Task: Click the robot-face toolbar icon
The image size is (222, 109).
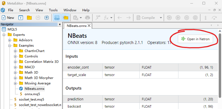Action: pyautogui.click(x=87, y=18)
